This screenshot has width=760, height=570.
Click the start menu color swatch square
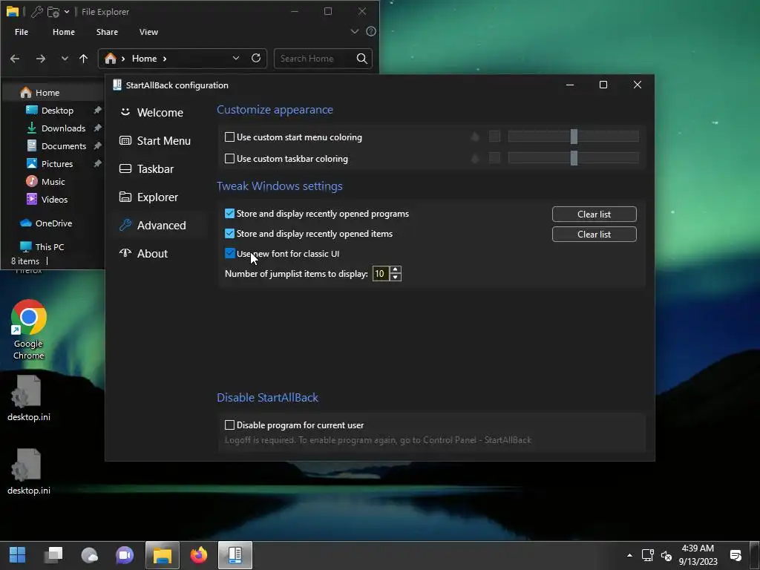click(494, 137)
